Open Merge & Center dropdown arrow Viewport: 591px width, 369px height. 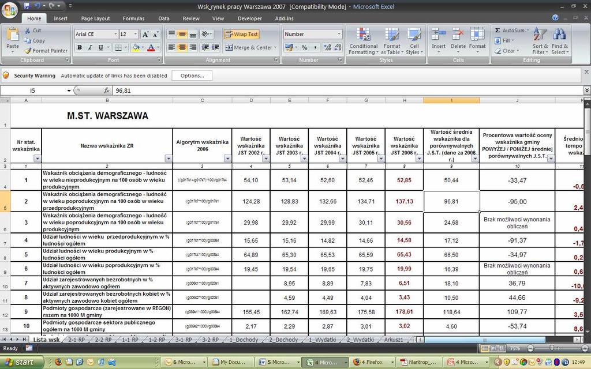(275, 47)
